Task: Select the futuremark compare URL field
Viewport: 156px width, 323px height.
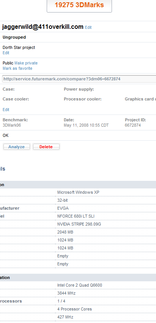Action: click(79, 79)
